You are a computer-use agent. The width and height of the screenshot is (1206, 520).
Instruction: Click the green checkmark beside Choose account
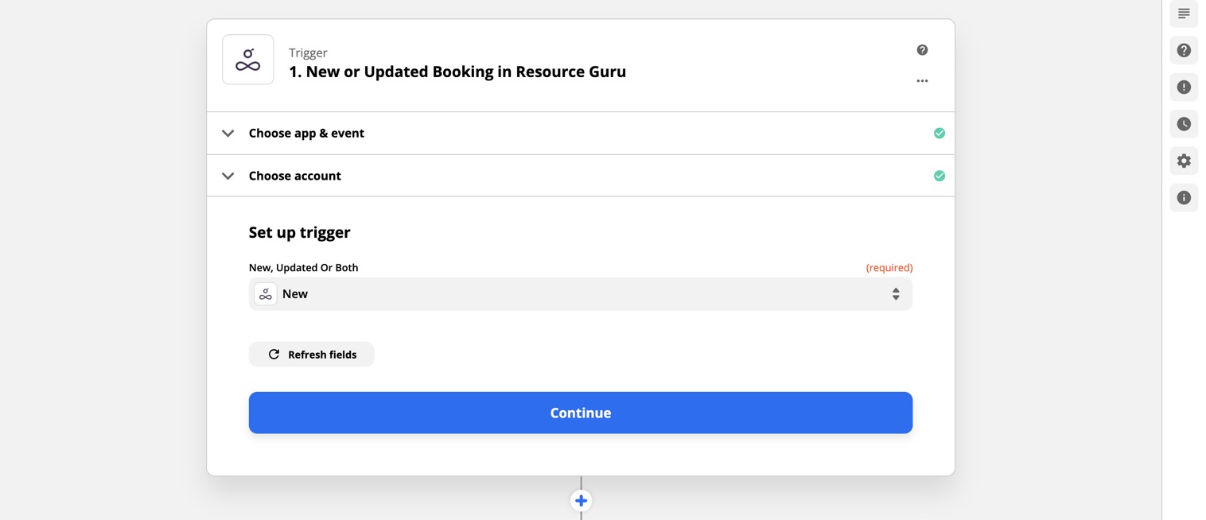(940, 176)
